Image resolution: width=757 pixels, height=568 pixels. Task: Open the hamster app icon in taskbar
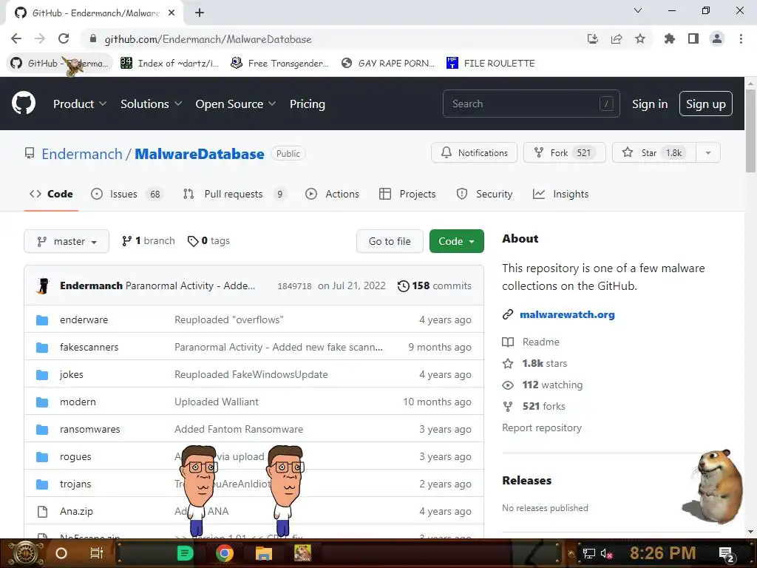point(302,553)
